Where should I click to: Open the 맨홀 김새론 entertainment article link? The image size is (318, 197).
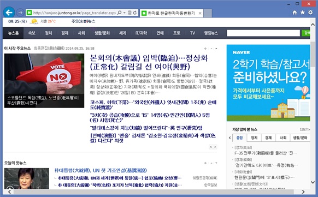click(152, 138)
